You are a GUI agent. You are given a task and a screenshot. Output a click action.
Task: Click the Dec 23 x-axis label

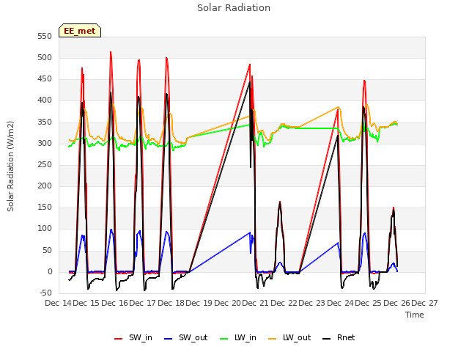(x=312, y=303)
